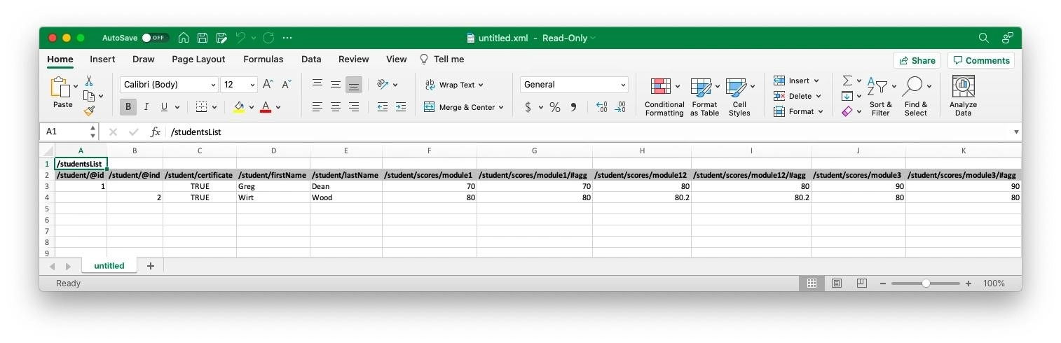
Task: Click Decrease Decimal icon
Action: point(620,107)
